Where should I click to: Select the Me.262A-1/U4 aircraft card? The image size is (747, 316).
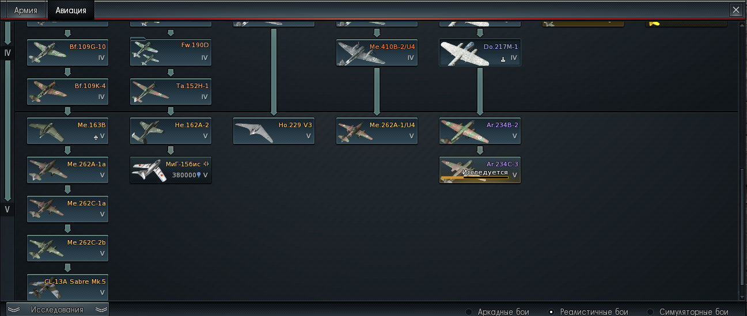[377, 131]
